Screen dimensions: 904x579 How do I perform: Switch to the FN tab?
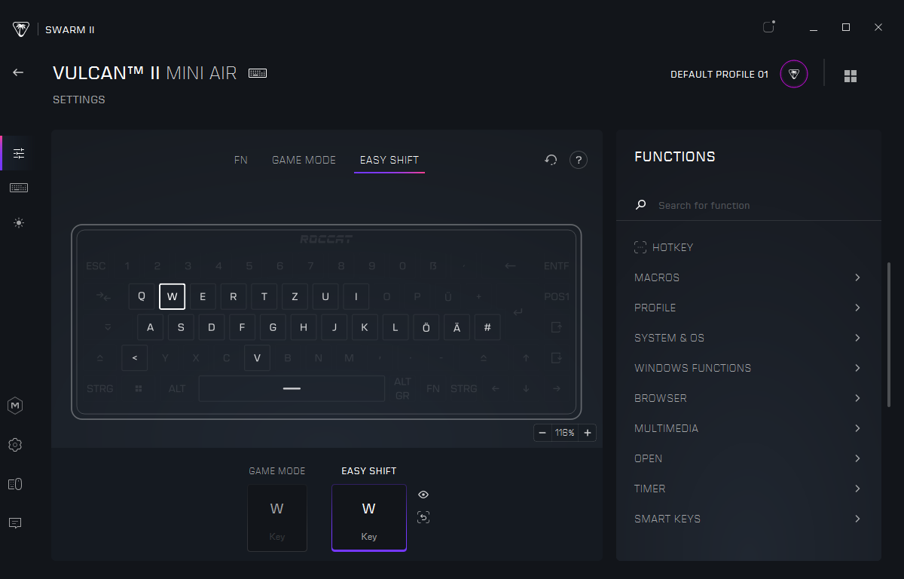click(x=241, y=160)
